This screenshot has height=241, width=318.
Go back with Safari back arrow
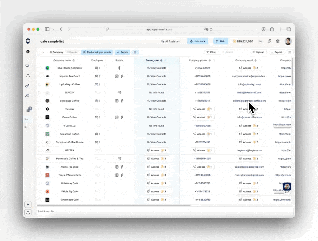coord(61,29)
